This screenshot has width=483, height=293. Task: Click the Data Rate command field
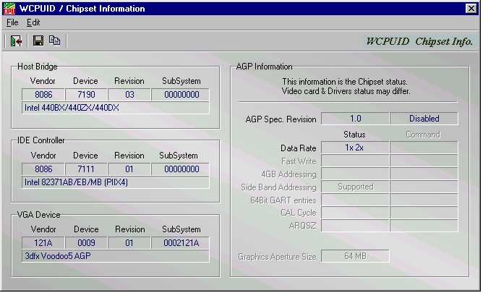click(x=424, y=148)
